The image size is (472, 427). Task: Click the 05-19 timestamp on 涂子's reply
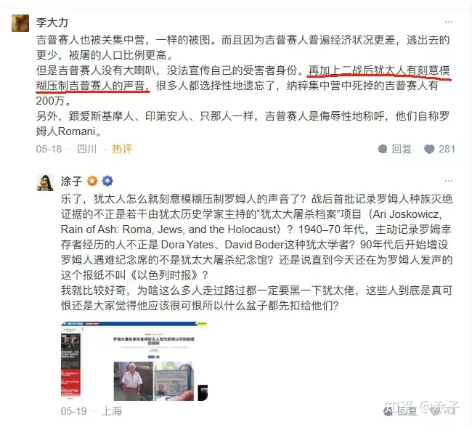73,411
